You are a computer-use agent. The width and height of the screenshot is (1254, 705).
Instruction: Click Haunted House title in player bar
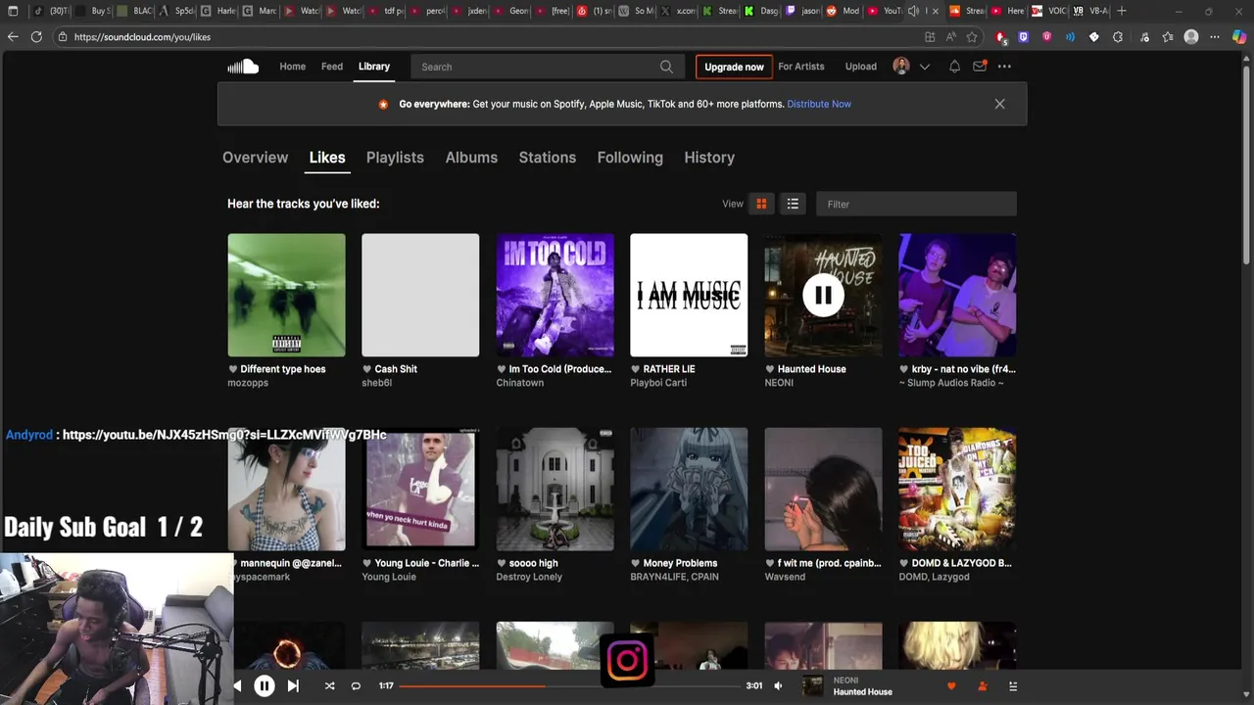click(863, 692)
